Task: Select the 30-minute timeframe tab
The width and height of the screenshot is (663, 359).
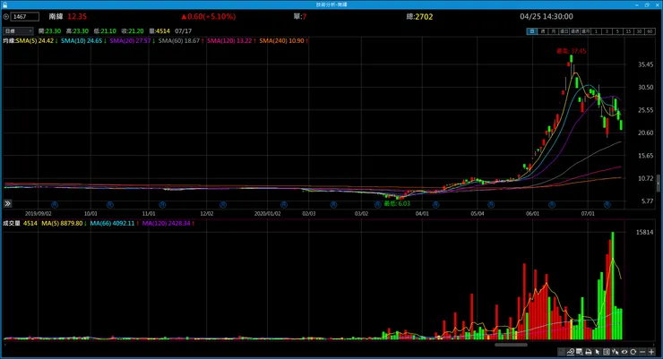Action: pyautogui.click(x=639, y=31)
